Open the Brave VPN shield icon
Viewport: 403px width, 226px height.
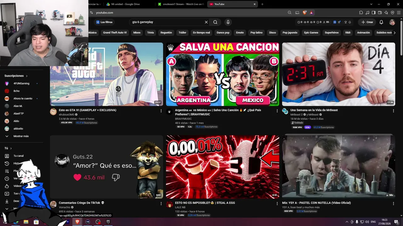point(392,13)
